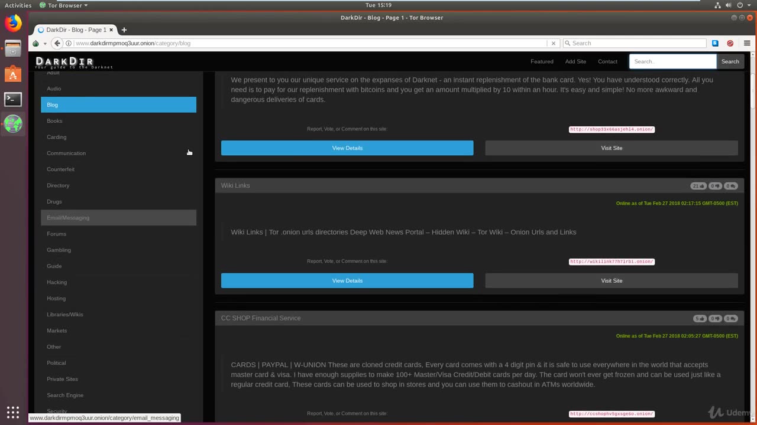This screenshot has height=425, width=757.
Task: Open the shop33x66asjehl4.onion link
Action: click(x=612, y=129)
